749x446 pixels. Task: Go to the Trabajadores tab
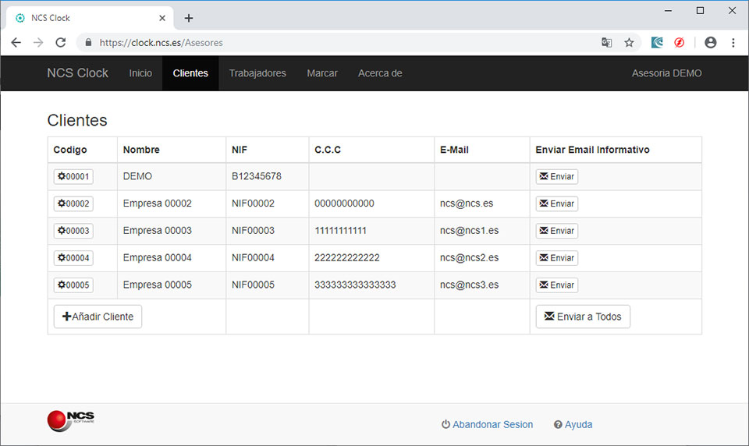click(x=257, y=73)
